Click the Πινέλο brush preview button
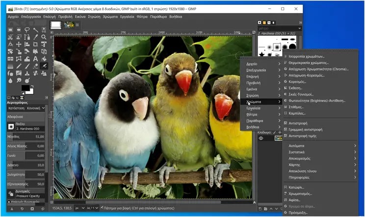 pyautogui.click(x=11, y=126)
